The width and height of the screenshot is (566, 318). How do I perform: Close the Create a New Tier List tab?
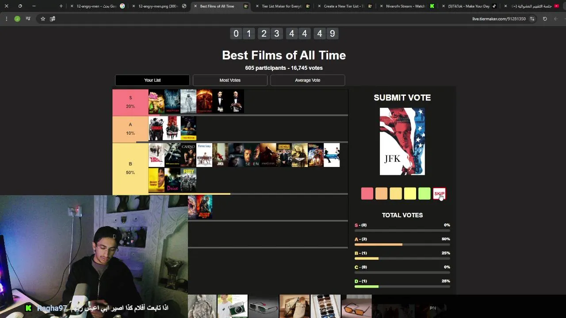point(319,6)
